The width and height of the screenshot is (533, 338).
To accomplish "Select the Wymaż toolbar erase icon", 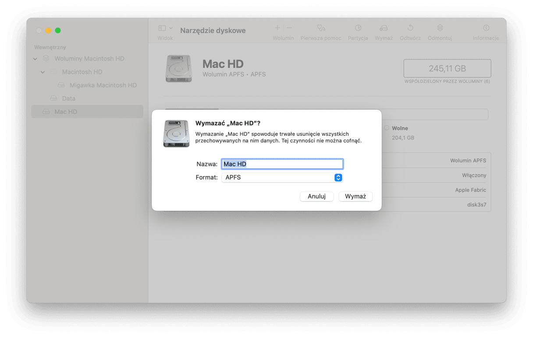I will (x=384, y=28).
